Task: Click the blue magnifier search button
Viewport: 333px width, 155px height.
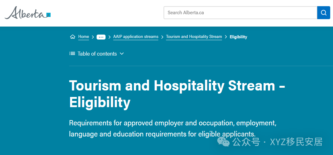Action: tap(323, 13)
